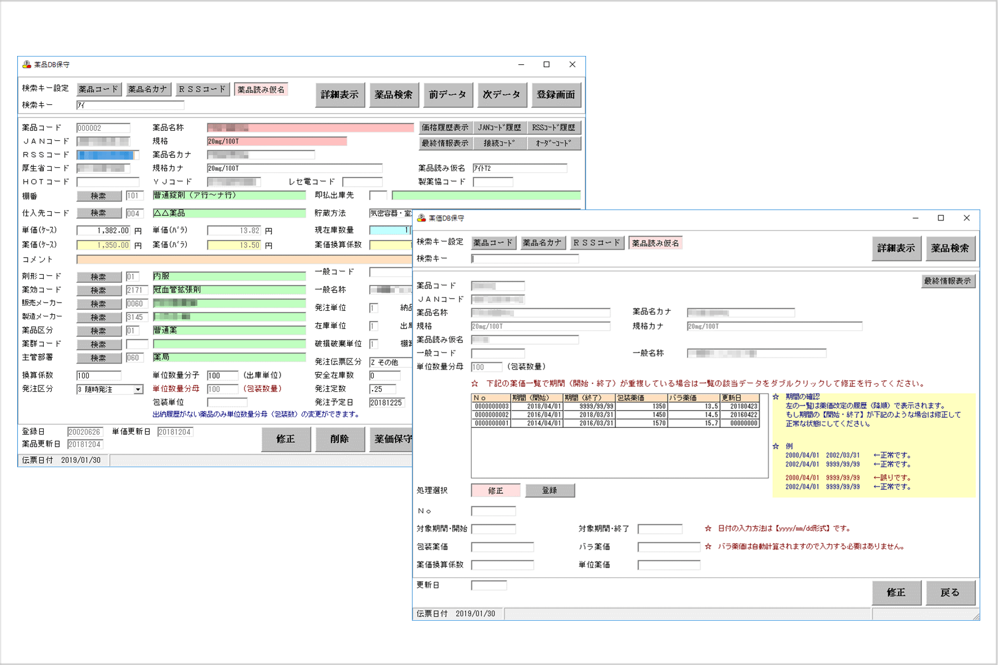The image size is (998, 665).
Task: Click the 接続コード button
Action: click(499, 144)
